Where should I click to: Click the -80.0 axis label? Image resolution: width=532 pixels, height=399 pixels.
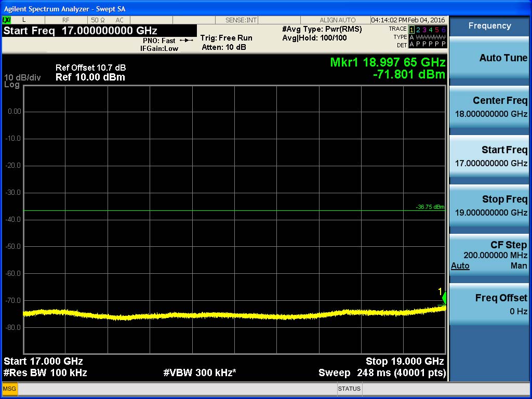[x=14, y=327]
